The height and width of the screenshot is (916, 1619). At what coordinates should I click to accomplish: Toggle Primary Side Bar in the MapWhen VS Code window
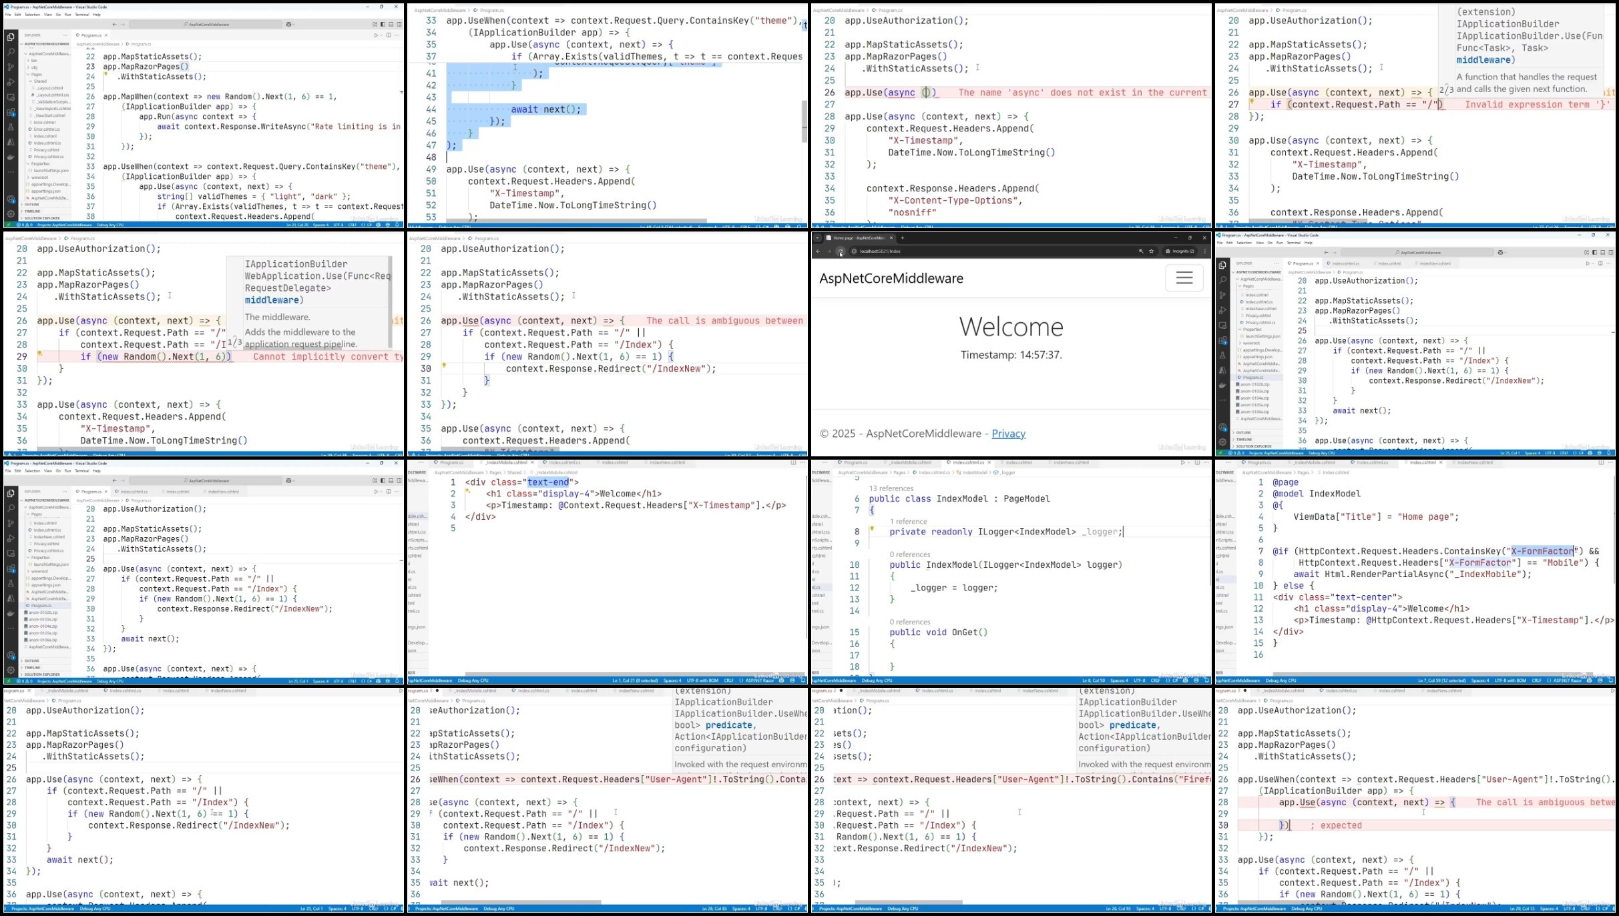tap(383, 24)
